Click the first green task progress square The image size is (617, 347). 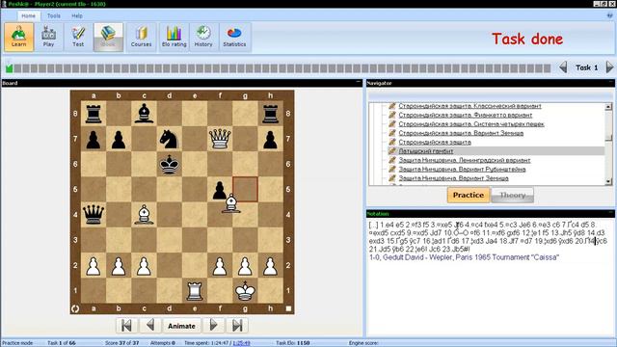(9, 68)
